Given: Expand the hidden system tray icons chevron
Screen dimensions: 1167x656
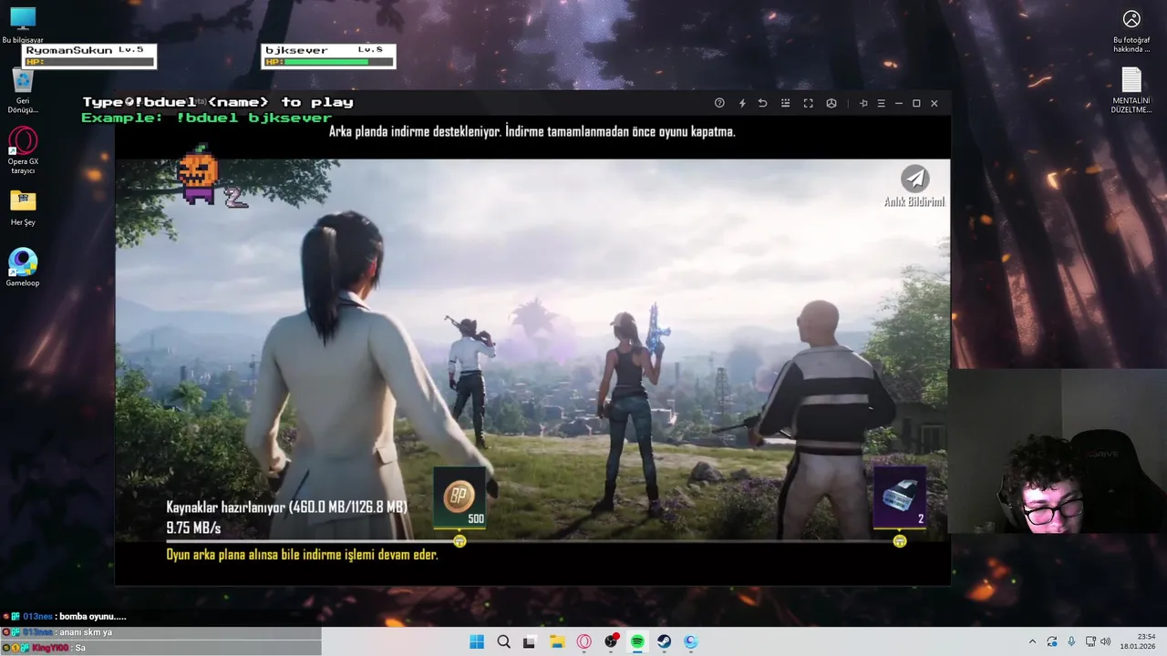Looking at the screenshot, I should click(1032, 641).
